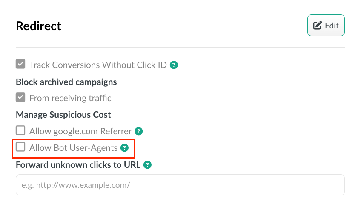
Task: Click the Block archived campaigns heading
Action: [x=66, y=82]
